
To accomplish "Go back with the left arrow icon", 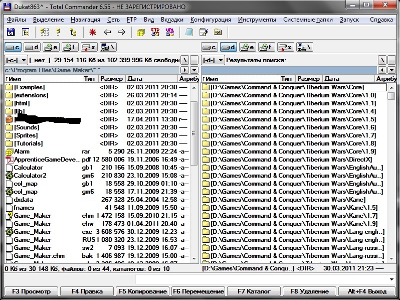I will tap(107, 32).
